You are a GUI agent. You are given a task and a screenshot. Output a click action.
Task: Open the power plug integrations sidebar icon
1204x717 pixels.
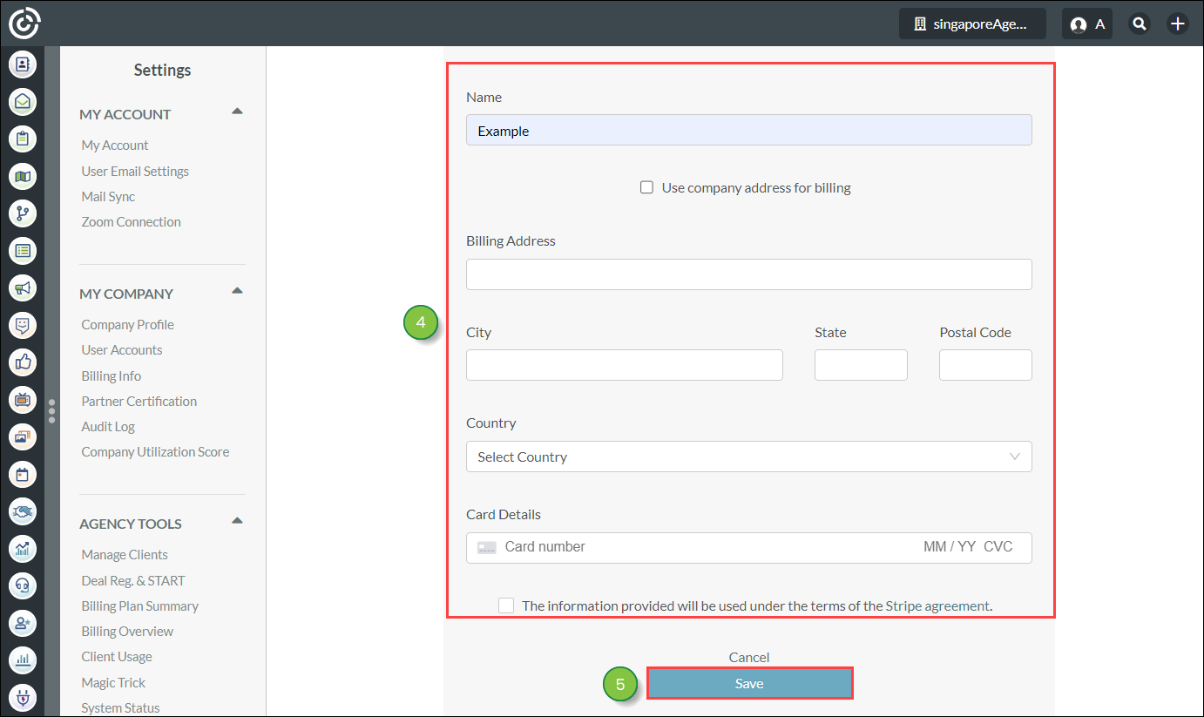click(23, 697)
